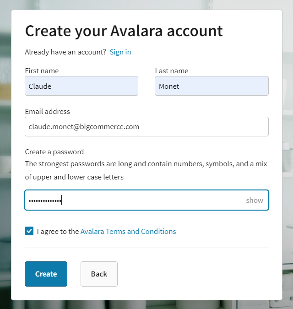Screen dimensions: 293x309
Task: Click the "Already have an account?" text
Action: click(65, 52)
